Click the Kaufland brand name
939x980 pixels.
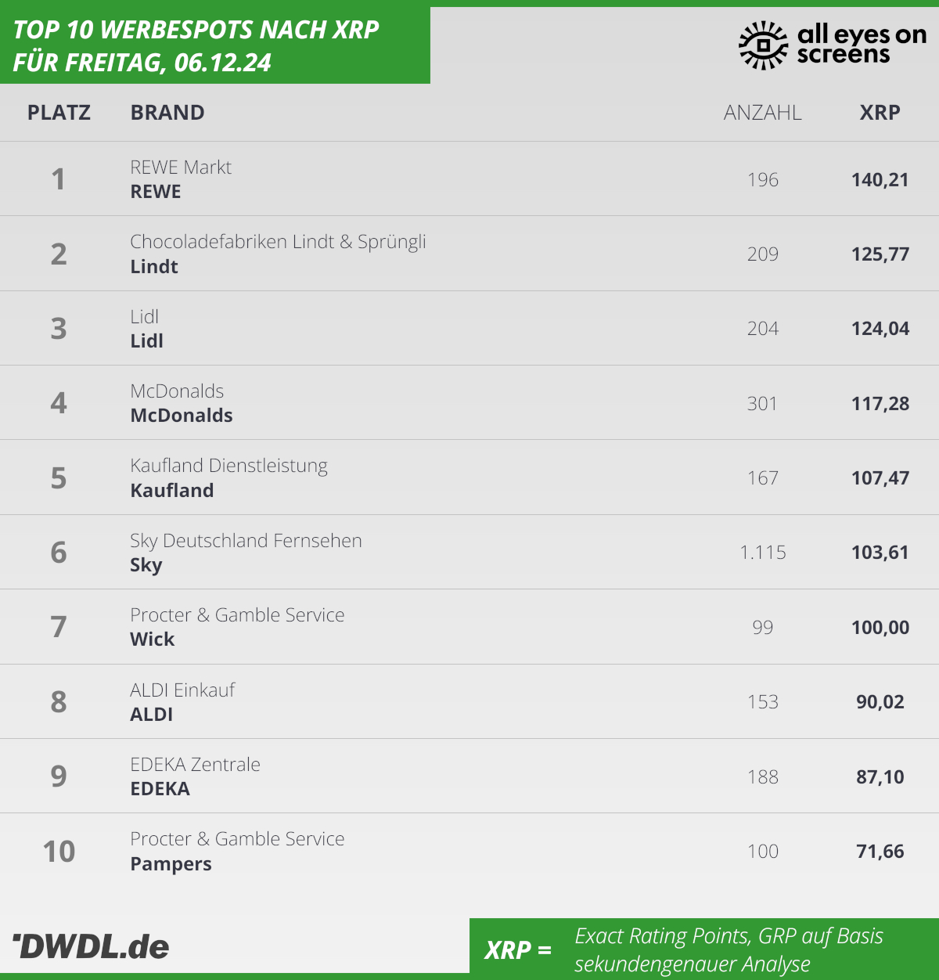click(172, 491)
